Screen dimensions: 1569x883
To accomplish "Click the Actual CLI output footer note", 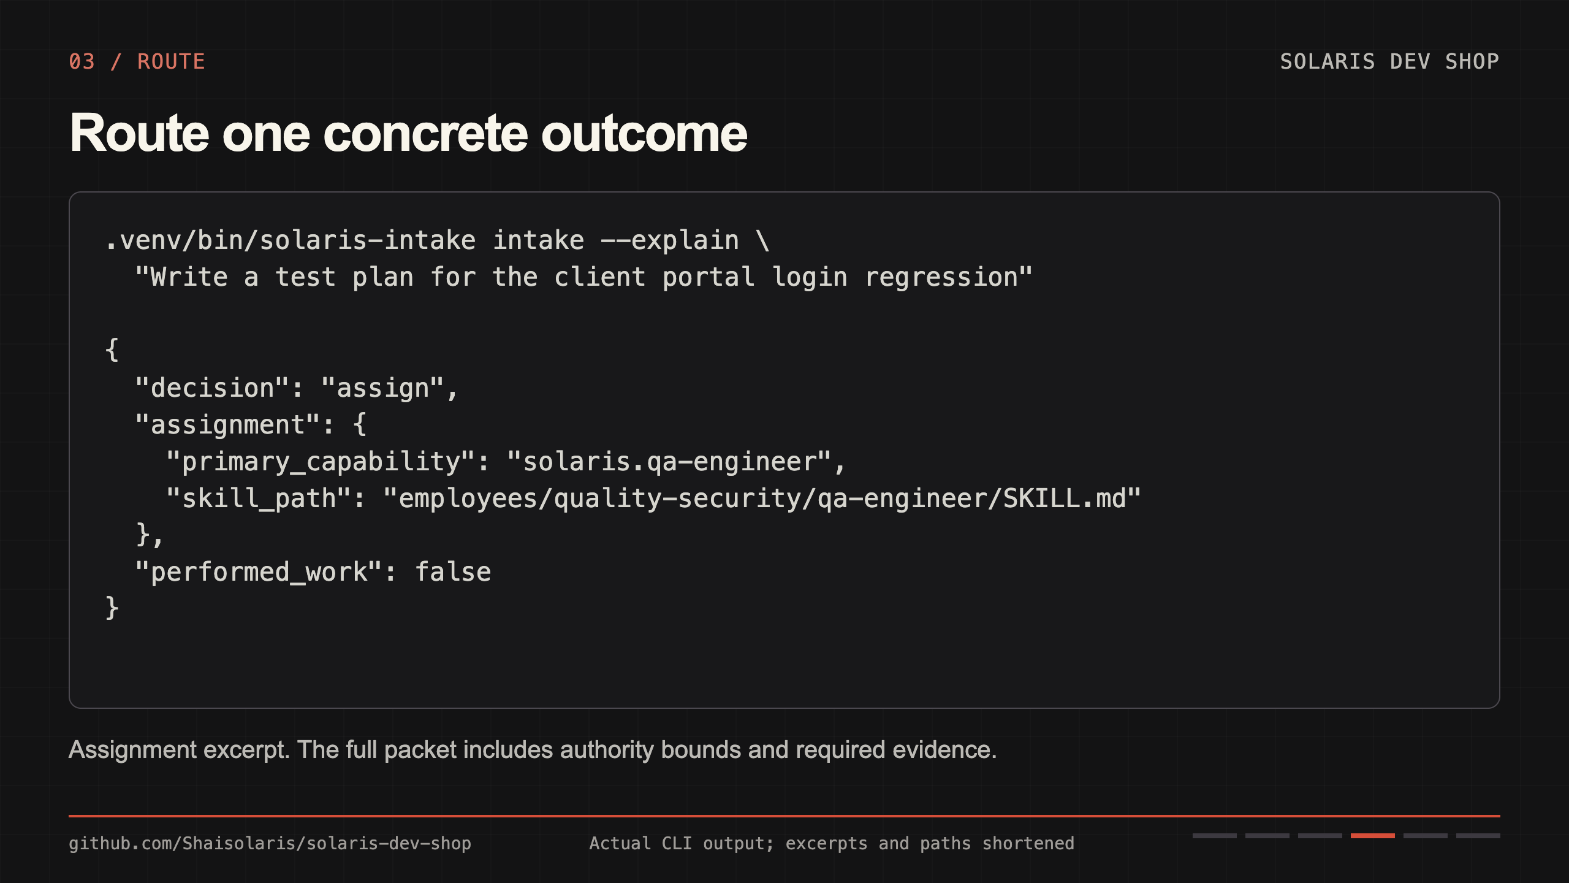I will click(x=832, y=844).
